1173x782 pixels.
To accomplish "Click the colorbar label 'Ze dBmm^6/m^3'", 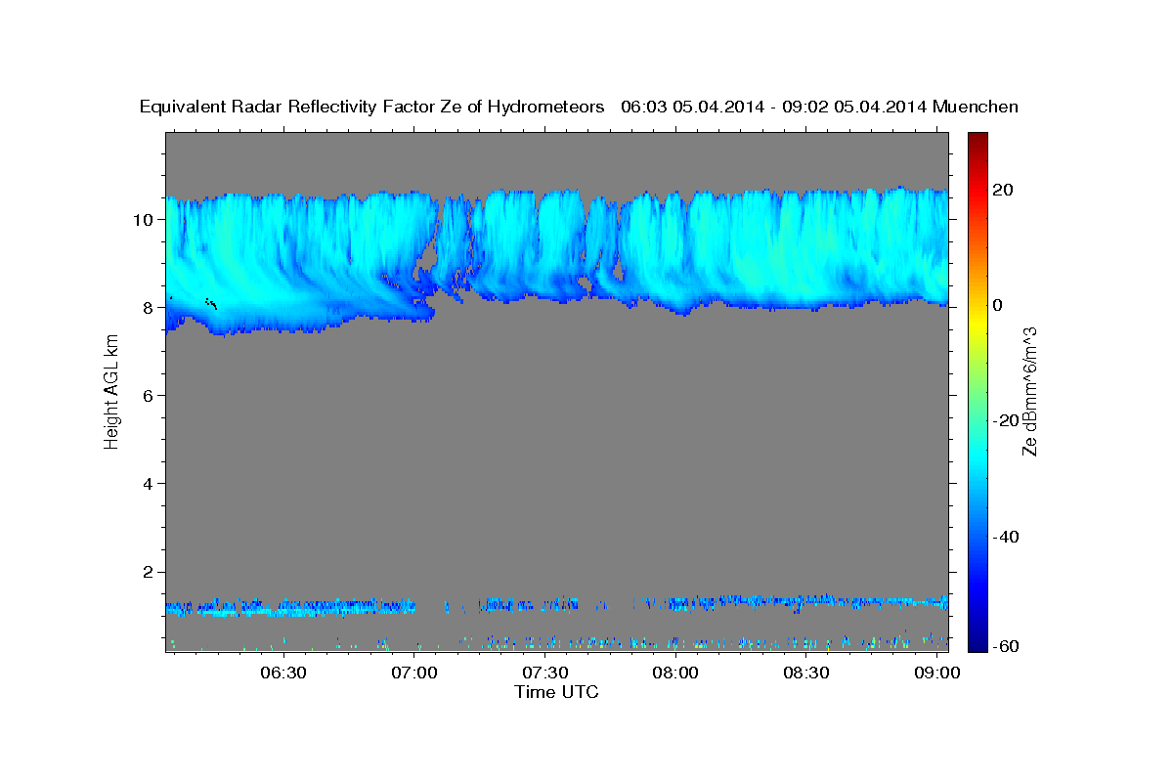I will (1029, 392).
